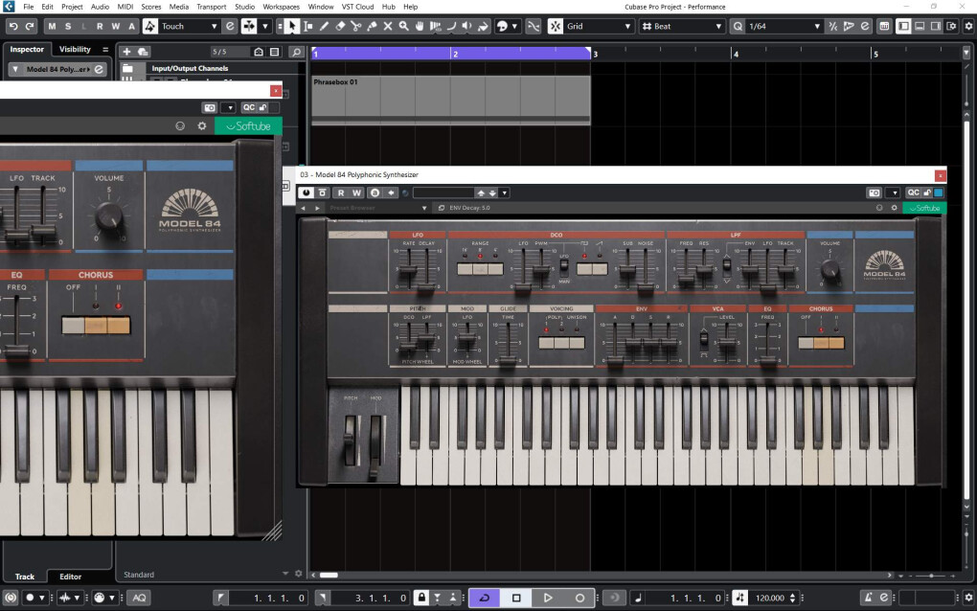Open the track search magnifier
This screenshot has height=611, width=977.
coord(297,52)
